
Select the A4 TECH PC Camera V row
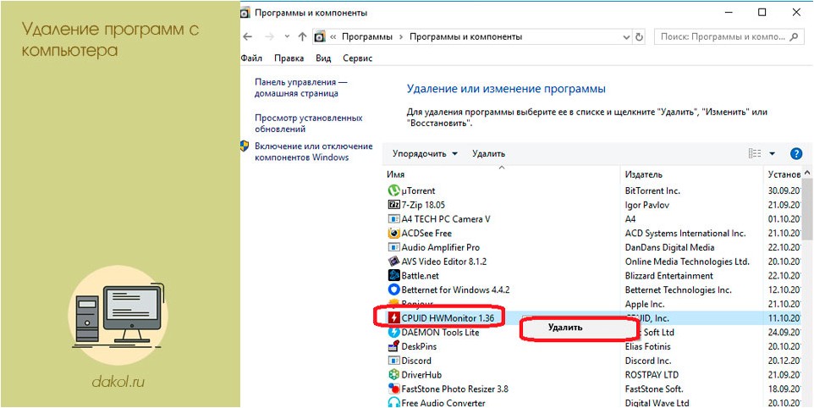(x=592, y=219)
